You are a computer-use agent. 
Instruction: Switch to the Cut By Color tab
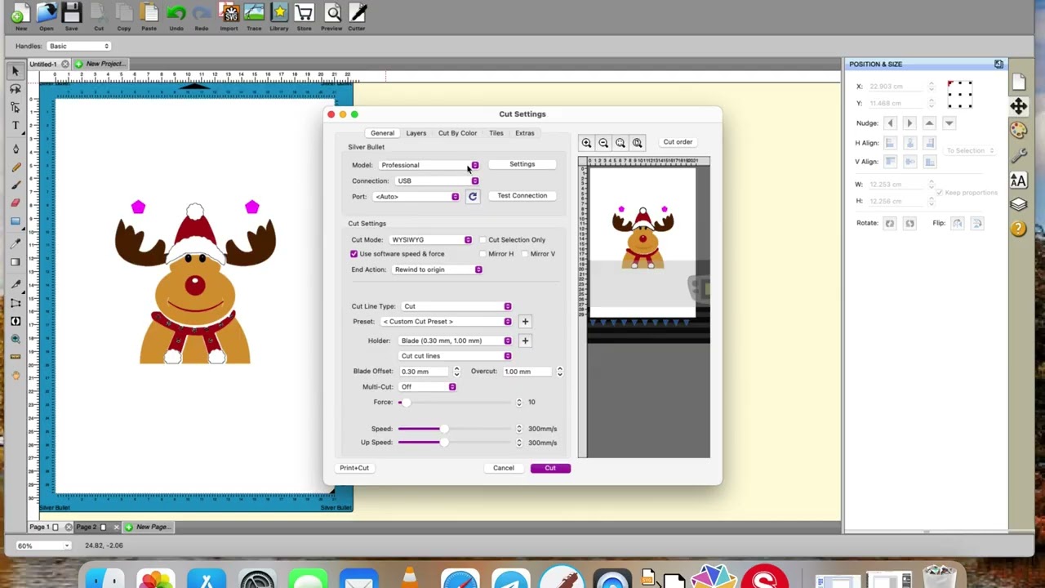pos(457,133)
